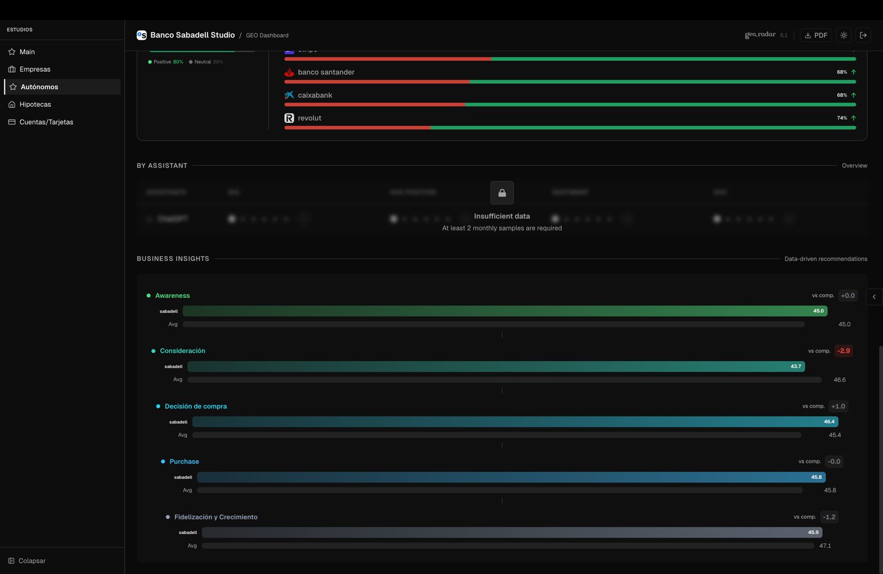
Task: Click the caixabank logo icon
Action: (289, 95)
